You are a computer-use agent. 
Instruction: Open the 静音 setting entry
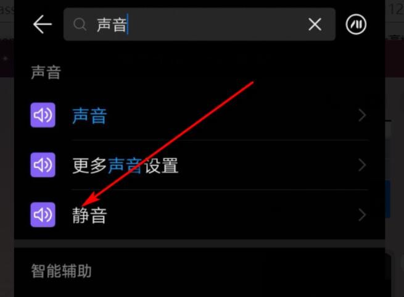[89, 215]
